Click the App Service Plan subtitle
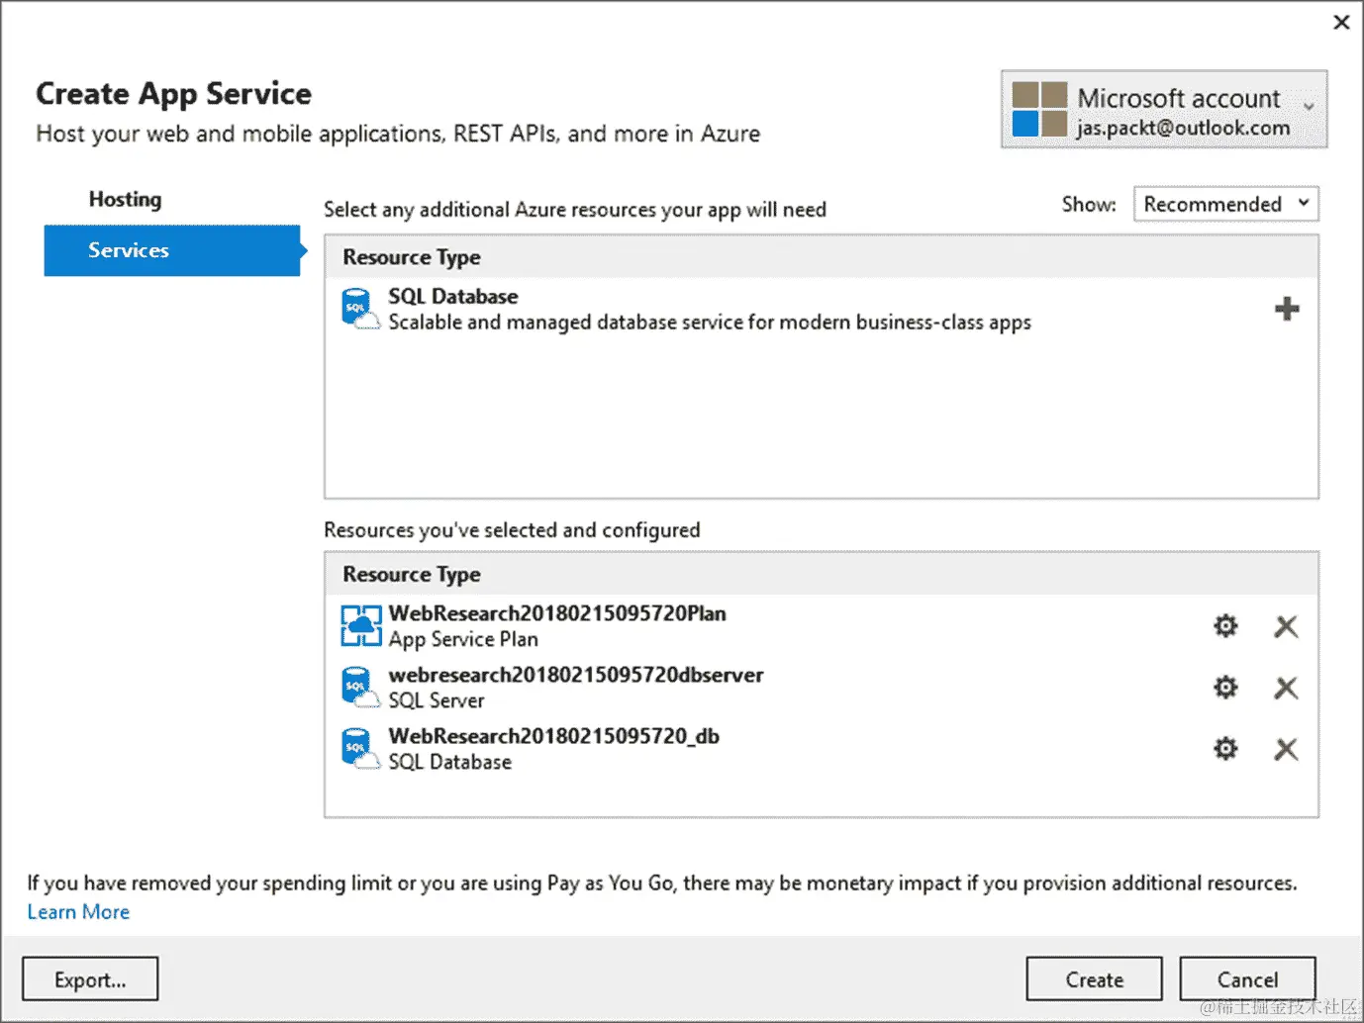The width and height of the screenshot is (1364, 1023). pyautogui.click(x=463, y=639)
